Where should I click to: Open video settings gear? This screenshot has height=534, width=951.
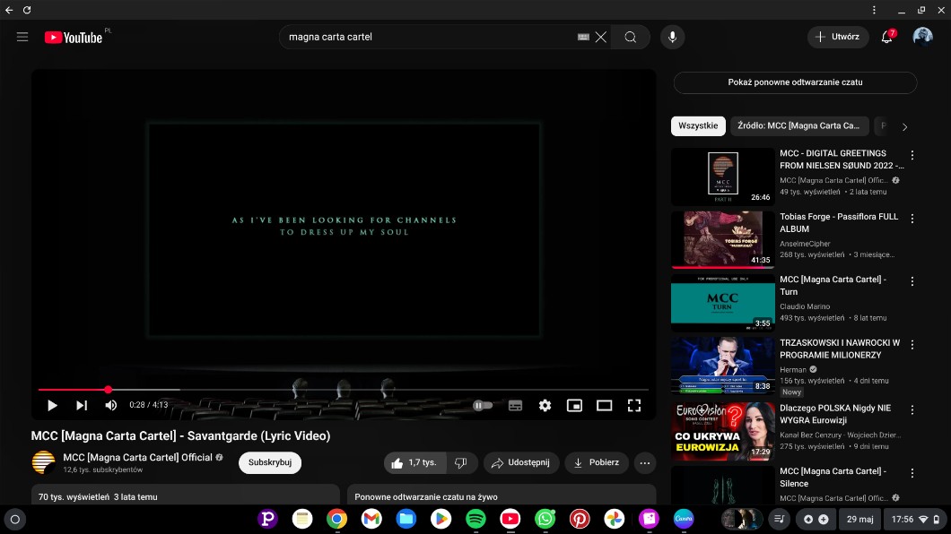pos(545,405)
